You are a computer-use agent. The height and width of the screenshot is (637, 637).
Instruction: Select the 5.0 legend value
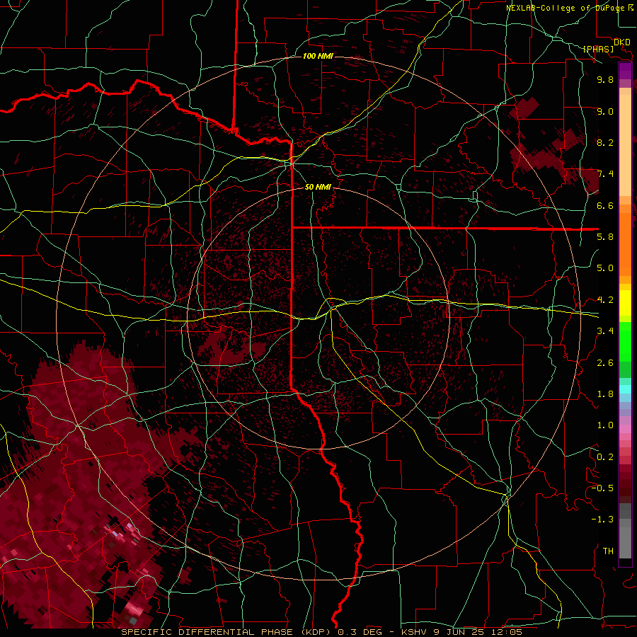click(x=605, y=268)
